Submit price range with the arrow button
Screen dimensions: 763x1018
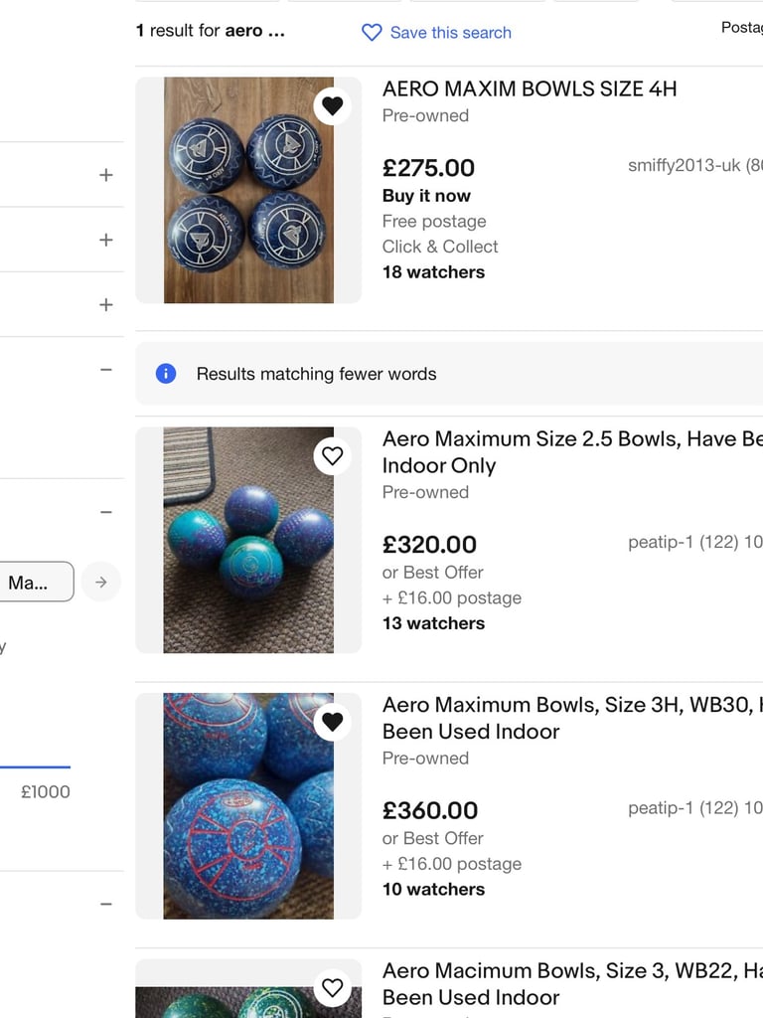(101, 582)
